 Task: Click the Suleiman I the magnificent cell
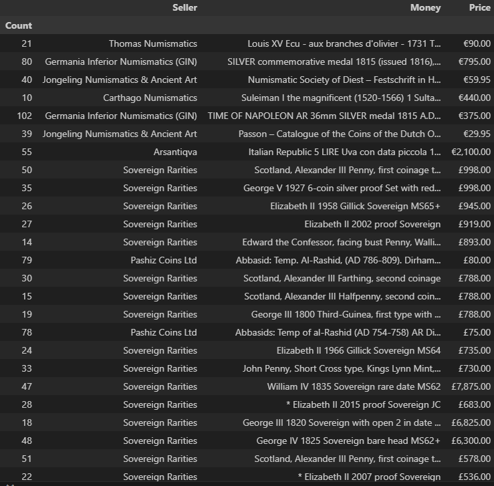[341, 98]
